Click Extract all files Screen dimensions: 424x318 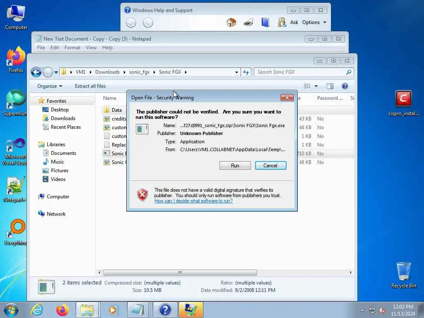pos(90,86)
